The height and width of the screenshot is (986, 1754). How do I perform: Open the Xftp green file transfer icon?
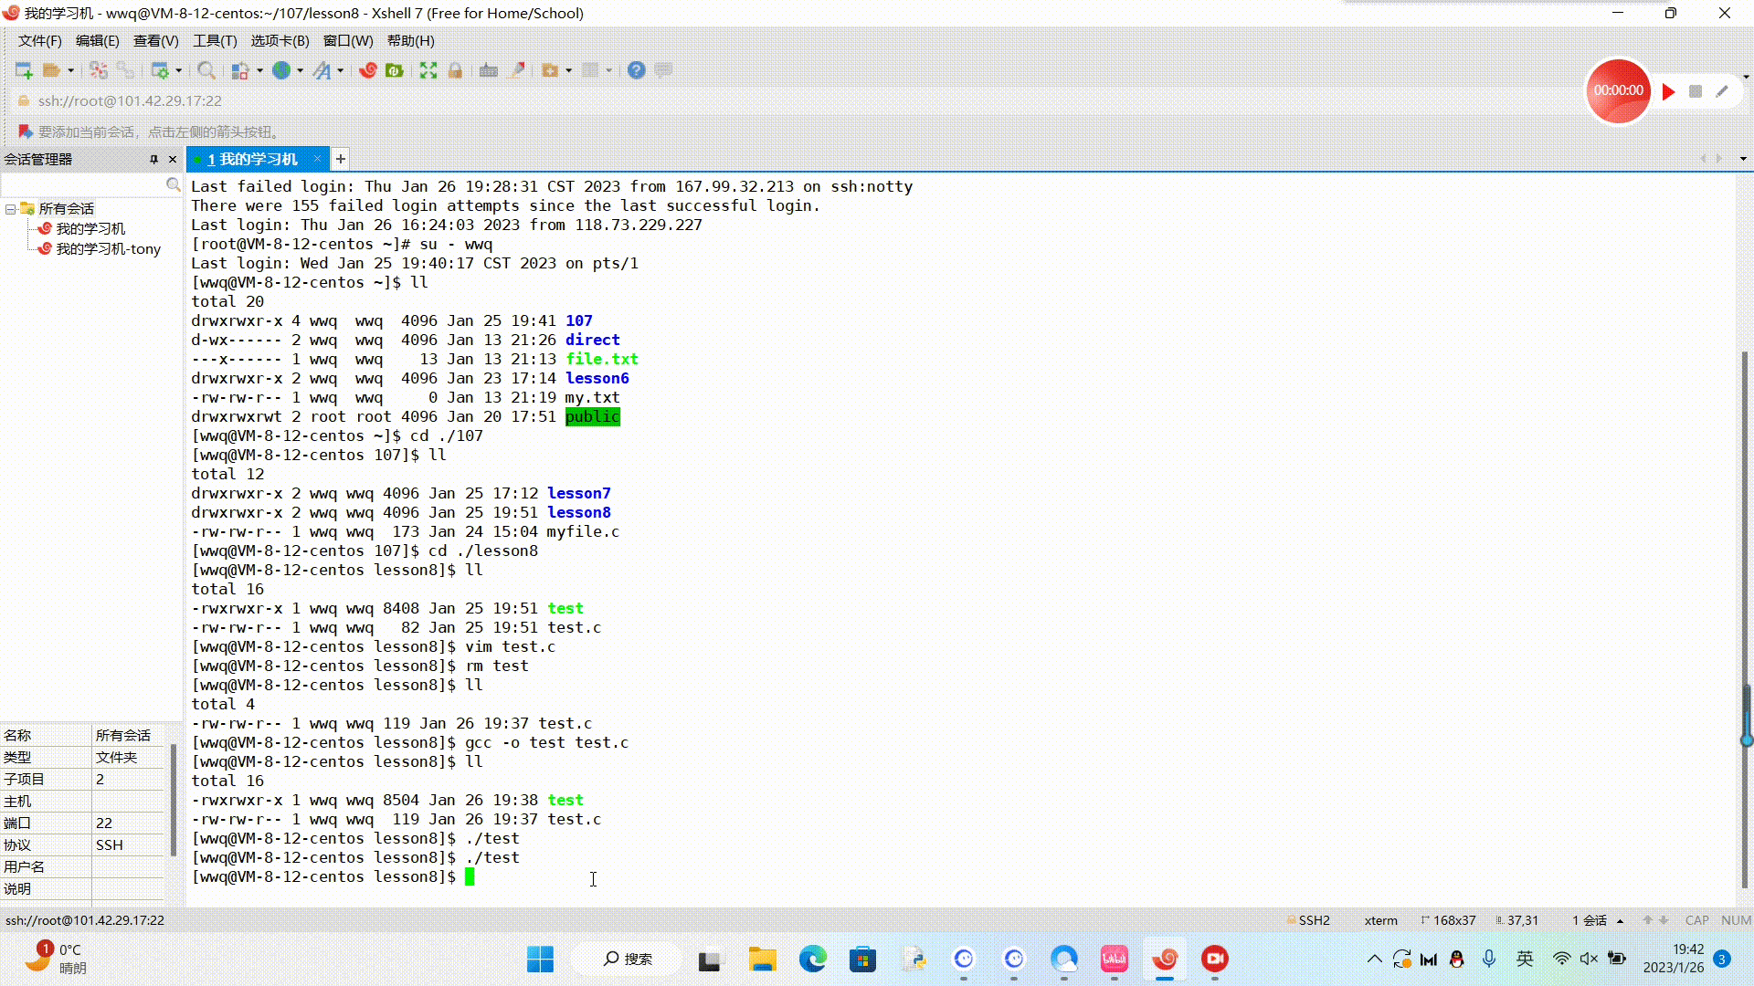(x=395, y=70)
